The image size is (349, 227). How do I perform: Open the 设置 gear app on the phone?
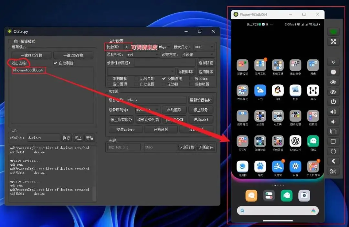click(295, 166)
